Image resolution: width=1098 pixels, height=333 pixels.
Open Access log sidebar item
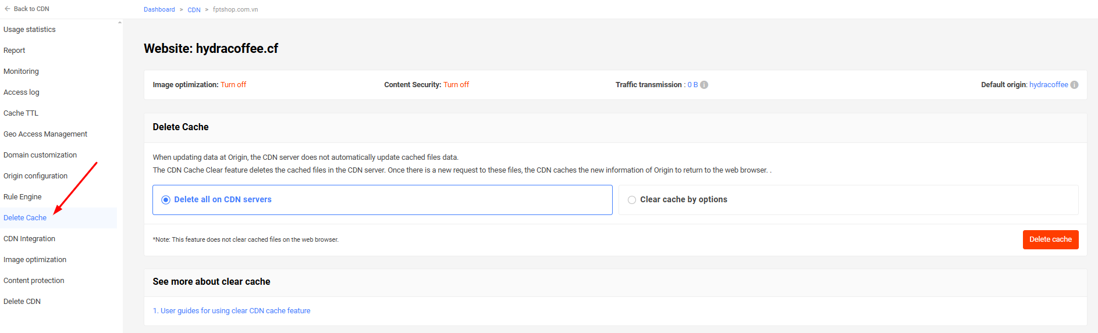pyautogui.click(x=22, y=92)
